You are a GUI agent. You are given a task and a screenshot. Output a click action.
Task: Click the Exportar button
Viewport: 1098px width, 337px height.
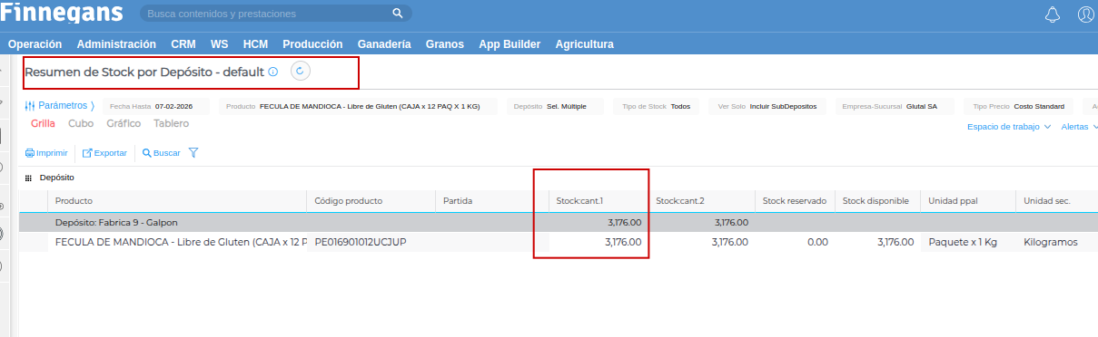pyautogui.click(x=104, y=153)
